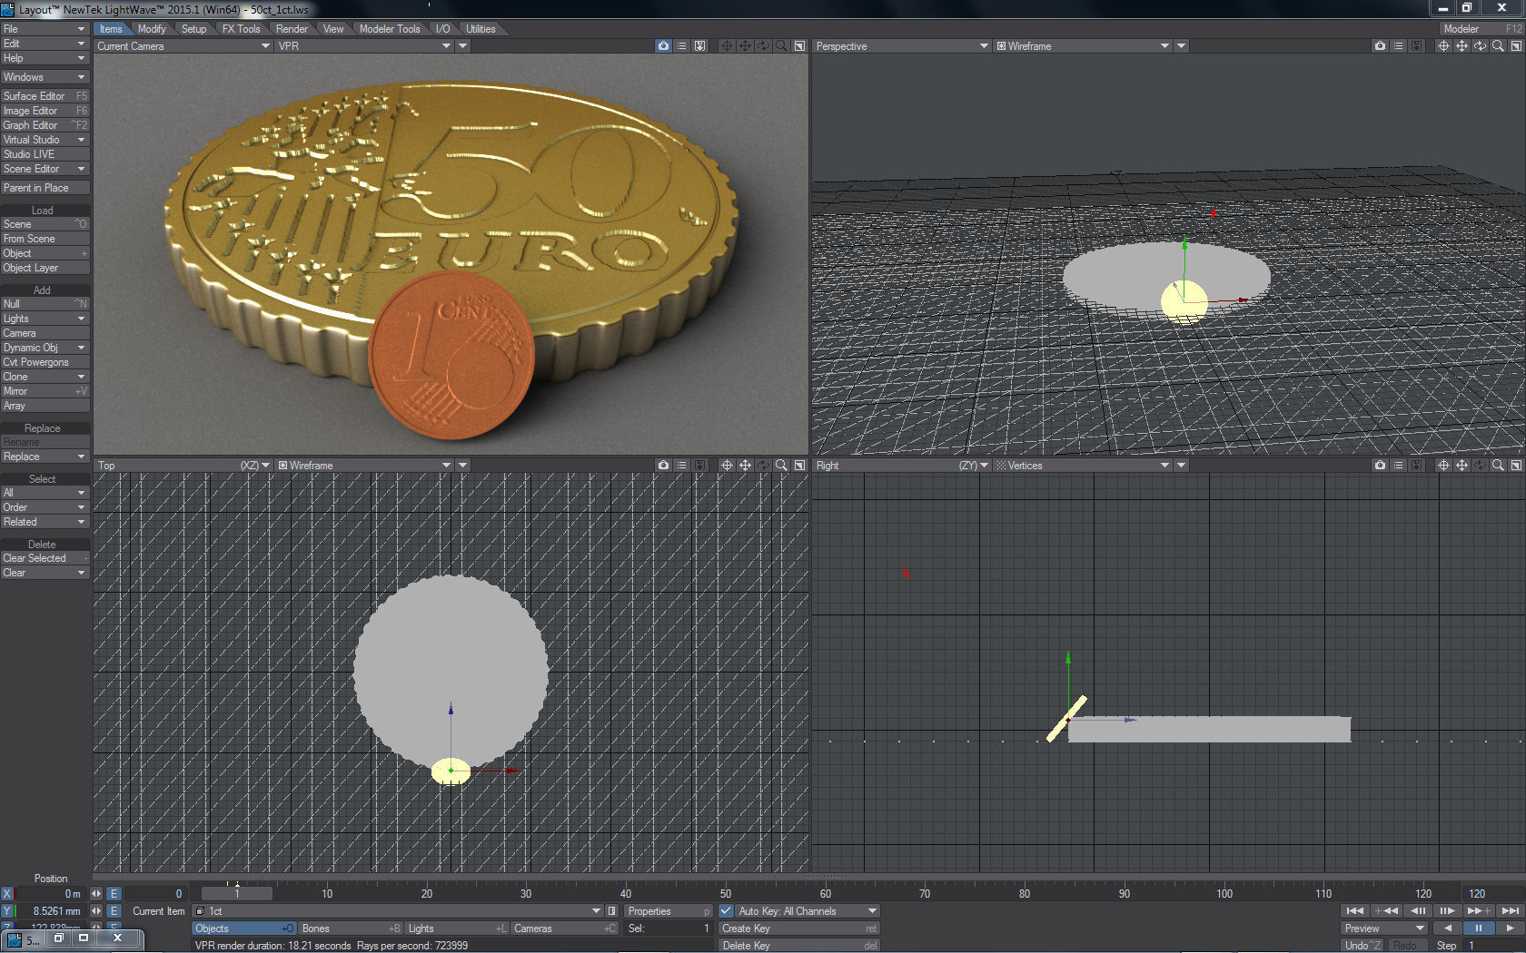This screenshot has width=1526, height=953.
Task: Open the Surface Editor
Action: pyautogui.click(x=45, y=95)
